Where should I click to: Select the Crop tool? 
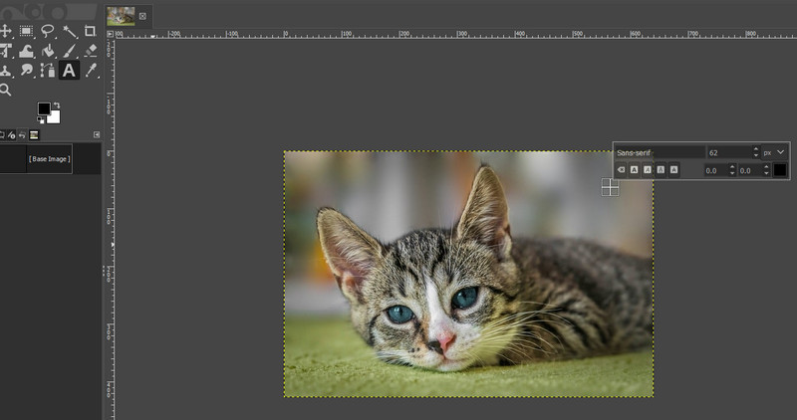click(x=90, y=31)
